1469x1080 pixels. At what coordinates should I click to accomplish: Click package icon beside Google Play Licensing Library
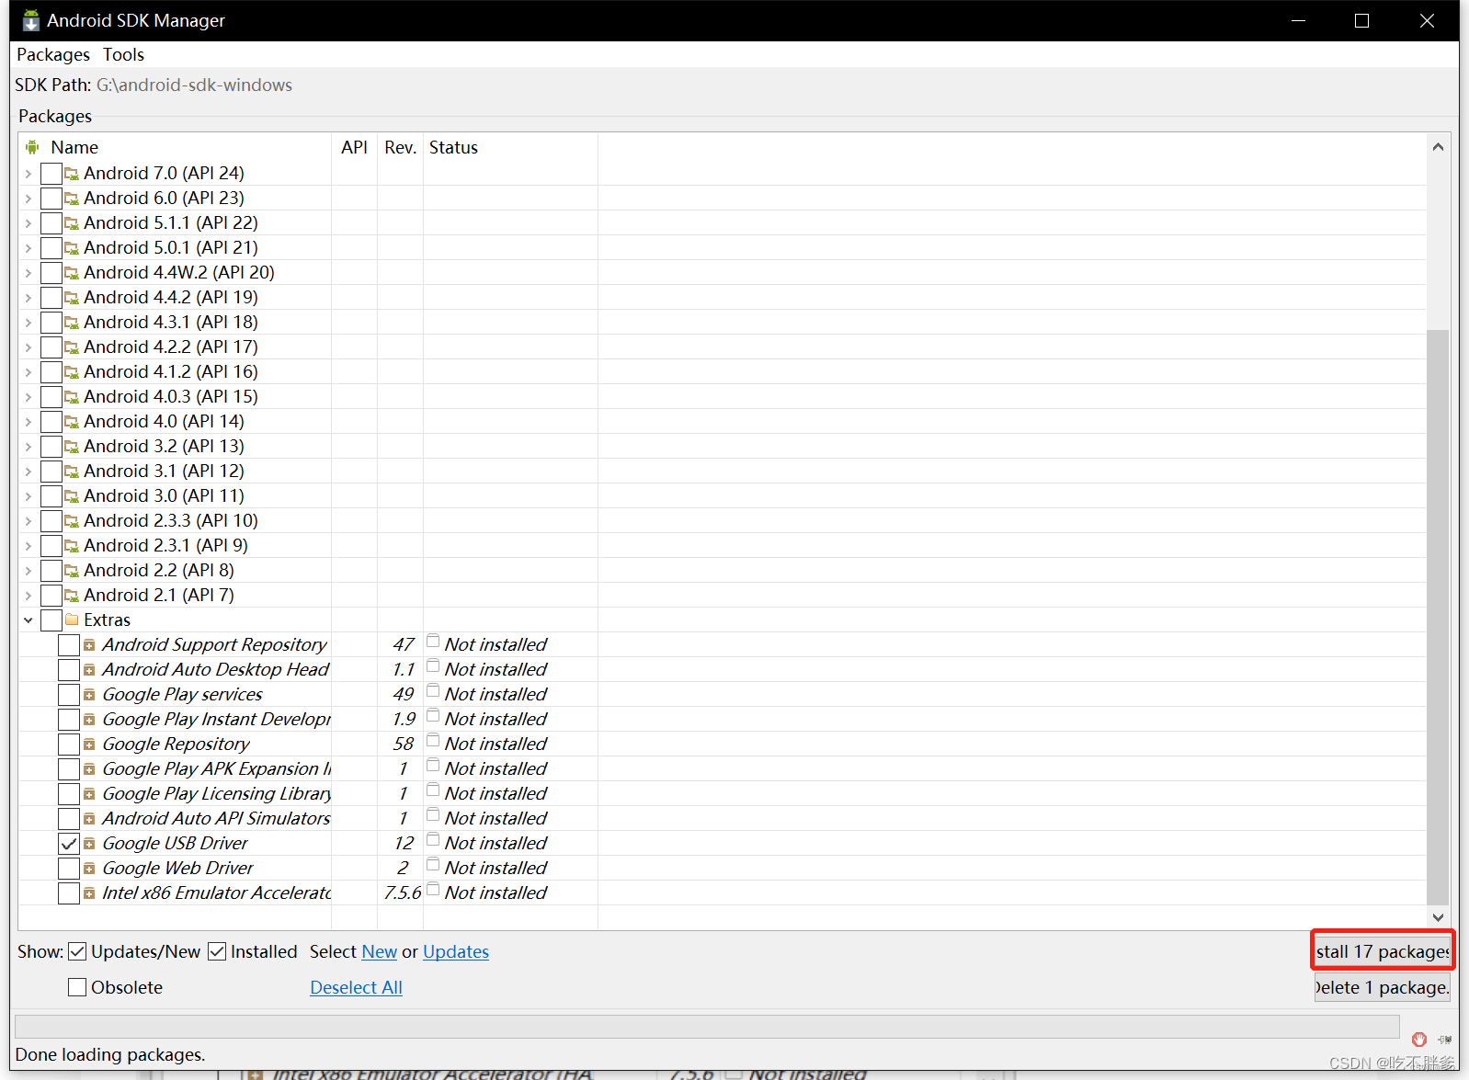[x=89, y=794]
